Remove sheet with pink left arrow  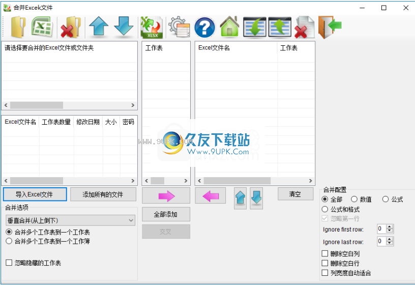point(211,196)
